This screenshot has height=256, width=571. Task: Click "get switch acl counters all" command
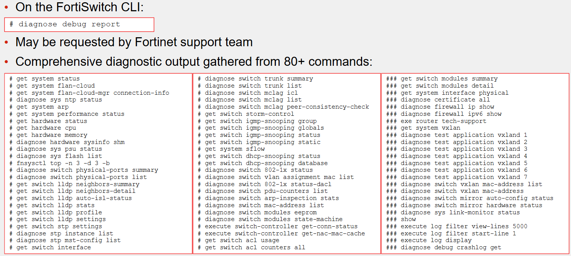click(251, 247)
